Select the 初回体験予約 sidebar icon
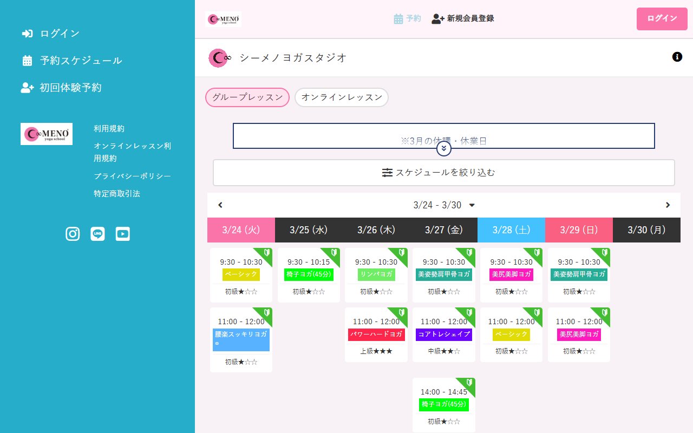This screenshot has width=693, height=433. pyautogui.click(x=27, y=87)
